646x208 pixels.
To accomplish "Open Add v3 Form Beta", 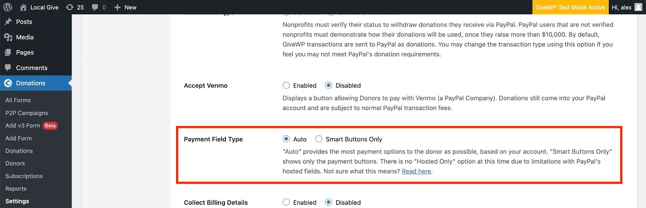I will pyautogui.click(x=31, y=126).
